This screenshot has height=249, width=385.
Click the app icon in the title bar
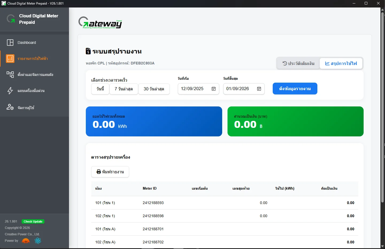[4, 3]
